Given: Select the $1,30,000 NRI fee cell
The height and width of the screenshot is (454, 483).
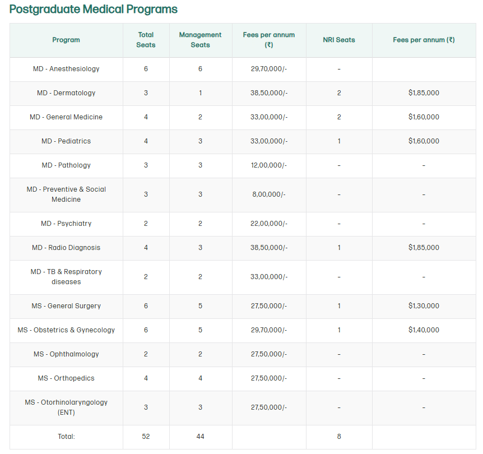Looking at the screenshot, I should [x=424, y=306].
